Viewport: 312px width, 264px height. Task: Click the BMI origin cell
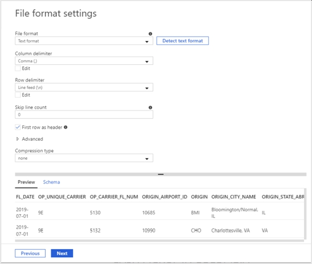coord(195,212)
